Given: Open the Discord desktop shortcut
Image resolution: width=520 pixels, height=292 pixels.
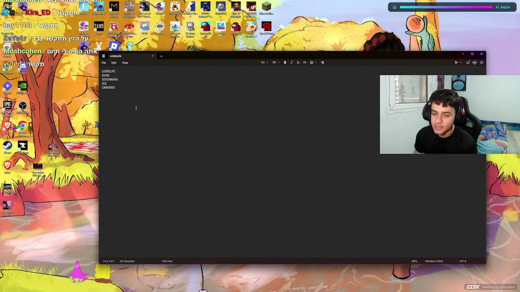Looking at the screenshot, I should [x=23, y=67].
